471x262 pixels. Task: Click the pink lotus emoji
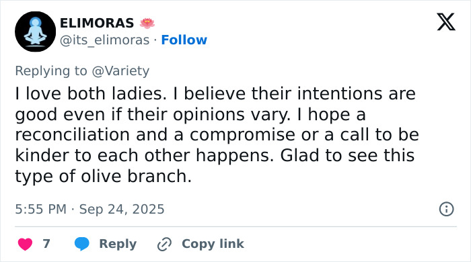[x=147, y=23]
